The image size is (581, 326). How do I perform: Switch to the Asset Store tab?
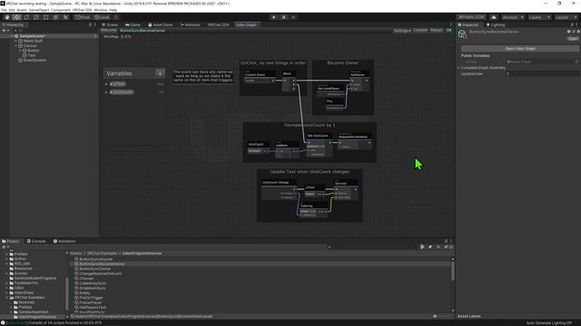pos(161,24)
